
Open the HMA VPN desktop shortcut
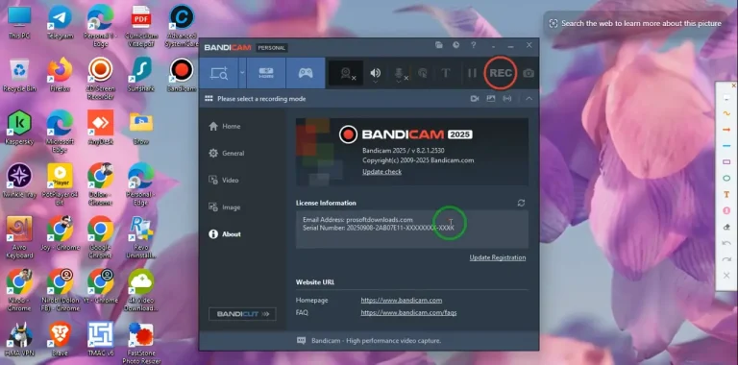click(19, 338)
